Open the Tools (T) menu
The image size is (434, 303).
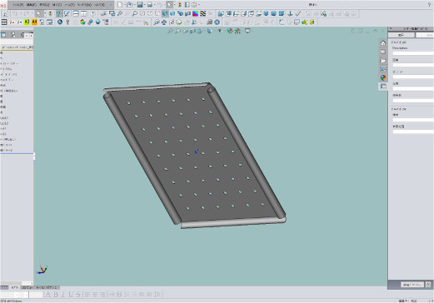tap(70, 5)
